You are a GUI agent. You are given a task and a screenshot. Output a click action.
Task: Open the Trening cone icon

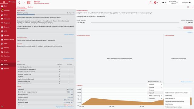[2, 48]
